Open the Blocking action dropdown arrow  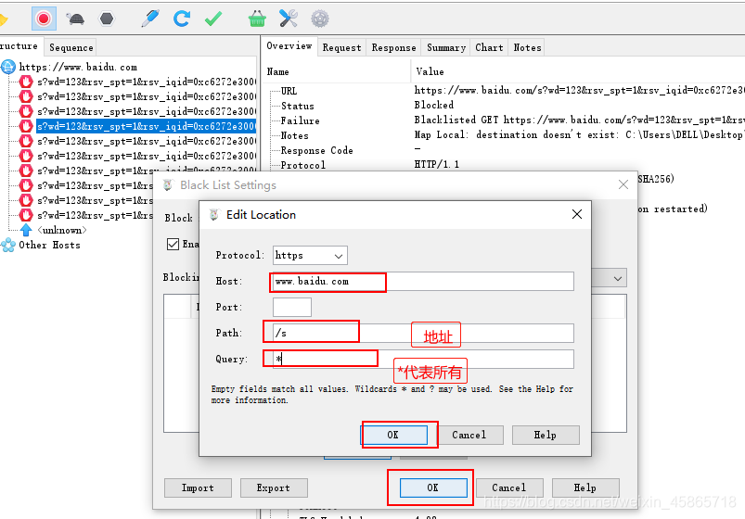tap(617, 279)
